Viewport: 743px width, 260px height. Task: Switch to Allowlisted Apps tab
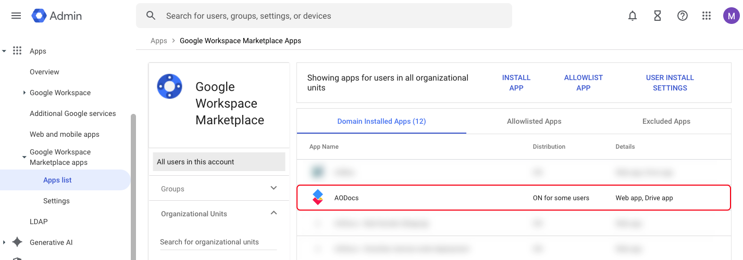click(x=534, y=121)
